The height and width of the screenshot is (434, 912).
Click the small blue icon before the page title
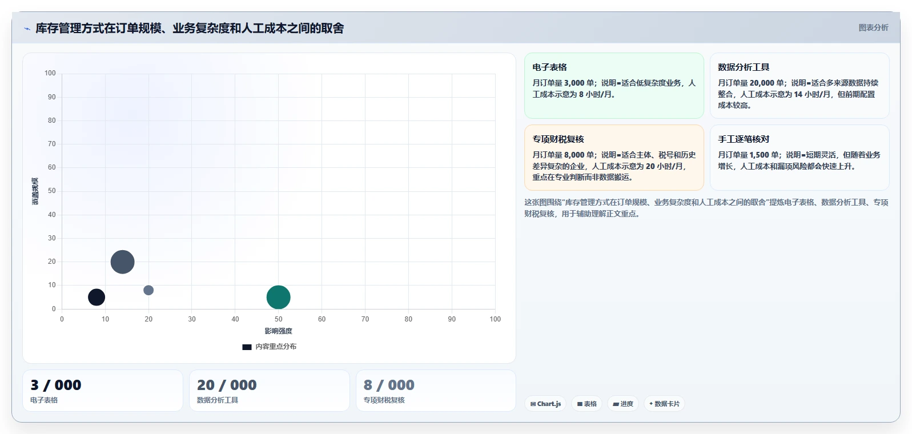27,29
